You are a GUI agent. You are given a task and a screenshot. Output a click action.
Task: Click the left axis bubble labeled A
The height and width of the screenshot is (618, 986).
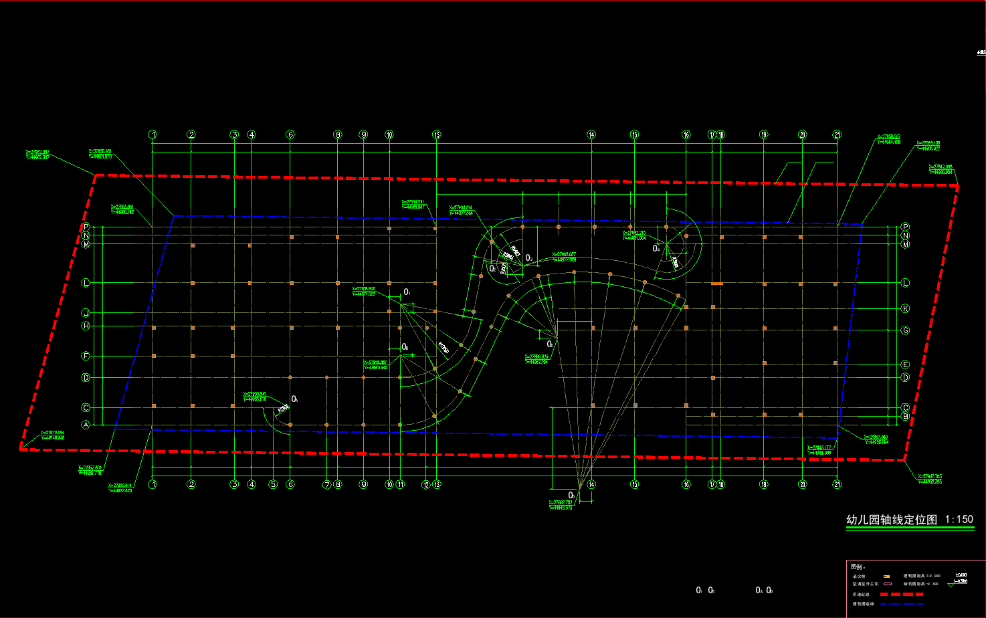[86, 425]
